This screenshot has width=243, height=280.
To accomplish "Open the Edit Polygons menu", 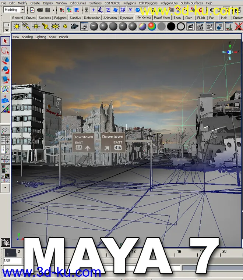I will coord(148,3).
